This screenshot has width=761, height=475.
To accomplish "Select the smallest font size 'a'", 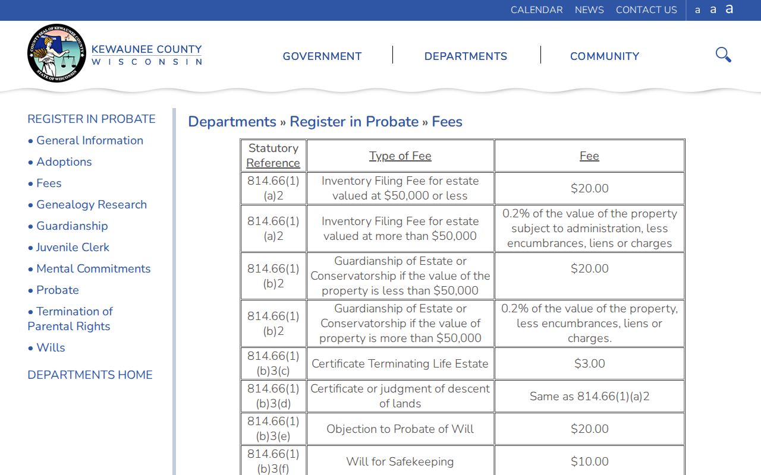I will click(697, 10).
